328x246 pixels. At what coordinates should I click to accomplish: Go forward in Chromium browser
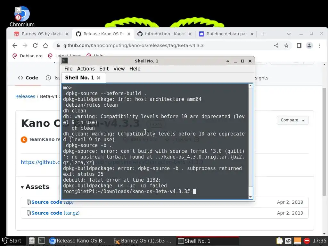pyautogui.click(x=25, y=45)
